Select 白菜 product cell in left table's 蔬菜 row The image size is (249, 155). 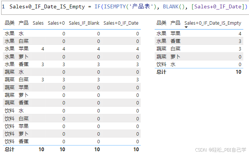pos(24,79)
